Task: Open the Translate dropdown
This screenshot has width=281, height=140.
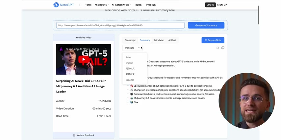Action: [132, 48]
